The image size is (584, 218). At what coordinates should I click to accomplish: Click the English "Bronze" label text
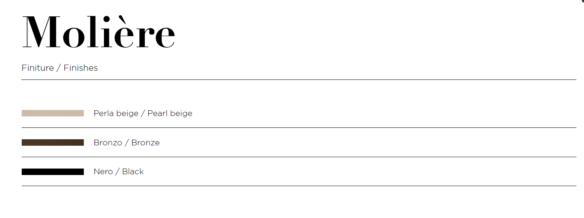[146, 143]
